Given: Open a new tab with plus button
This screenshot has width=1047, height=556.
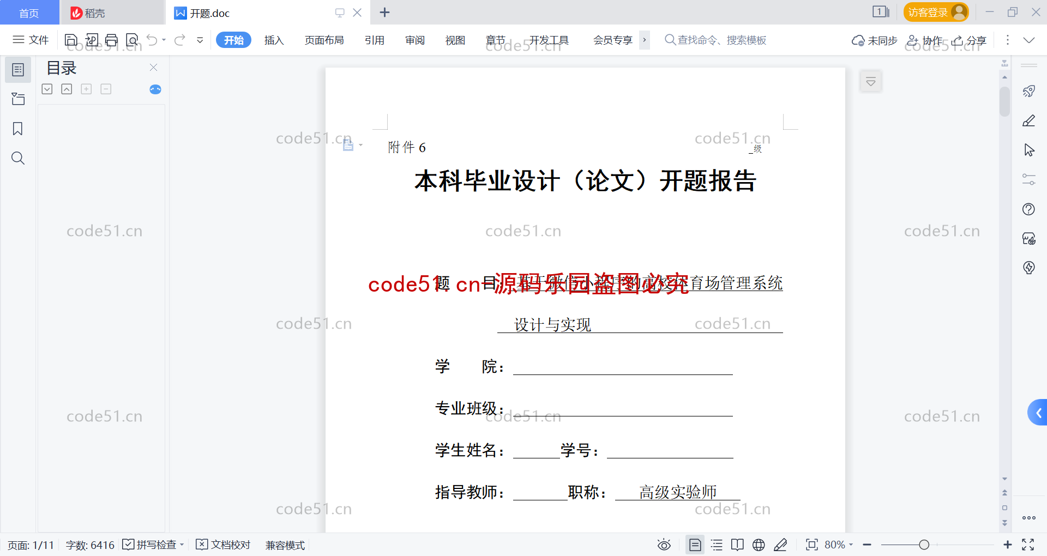Looking at the screenshot, I should click(x=384, y=13).
